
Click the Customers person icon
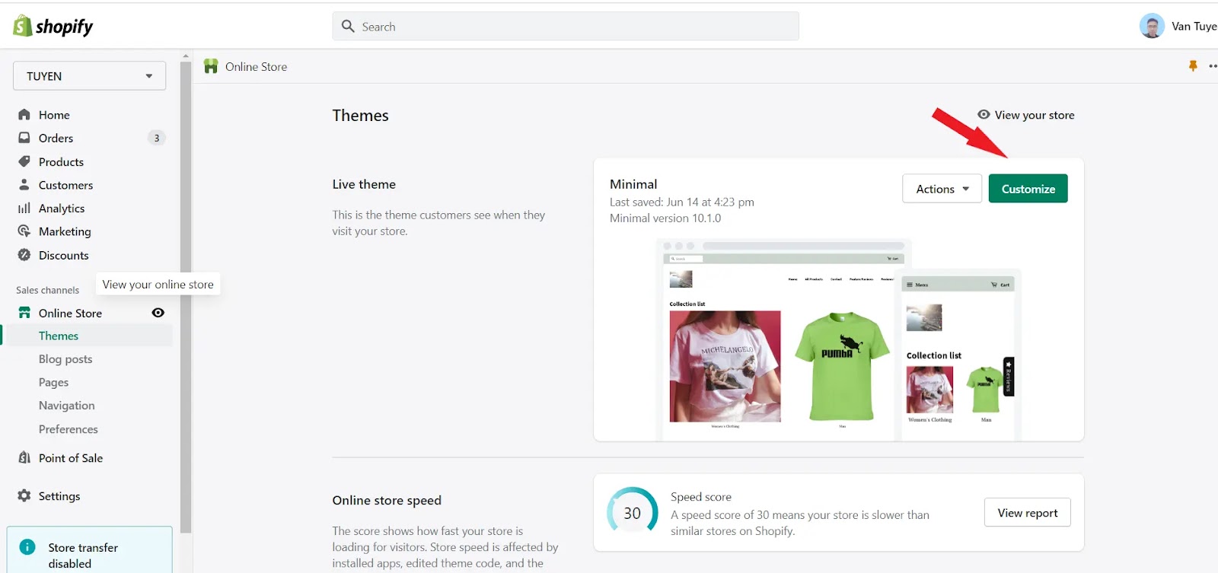point(24,185)
